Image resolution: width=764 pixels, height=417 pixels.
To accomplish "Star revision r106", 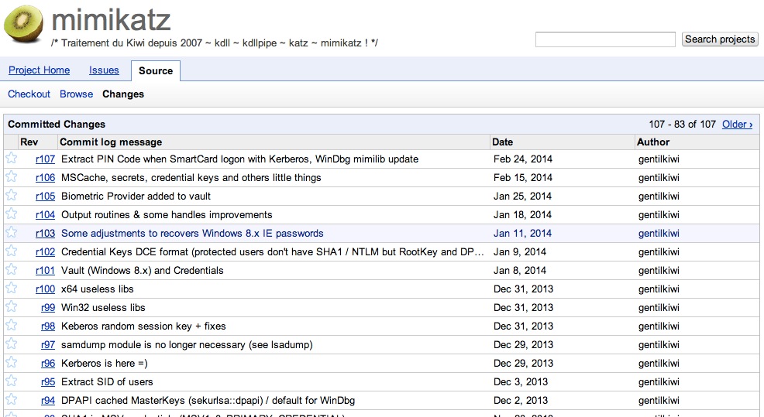I will (11, 176).
